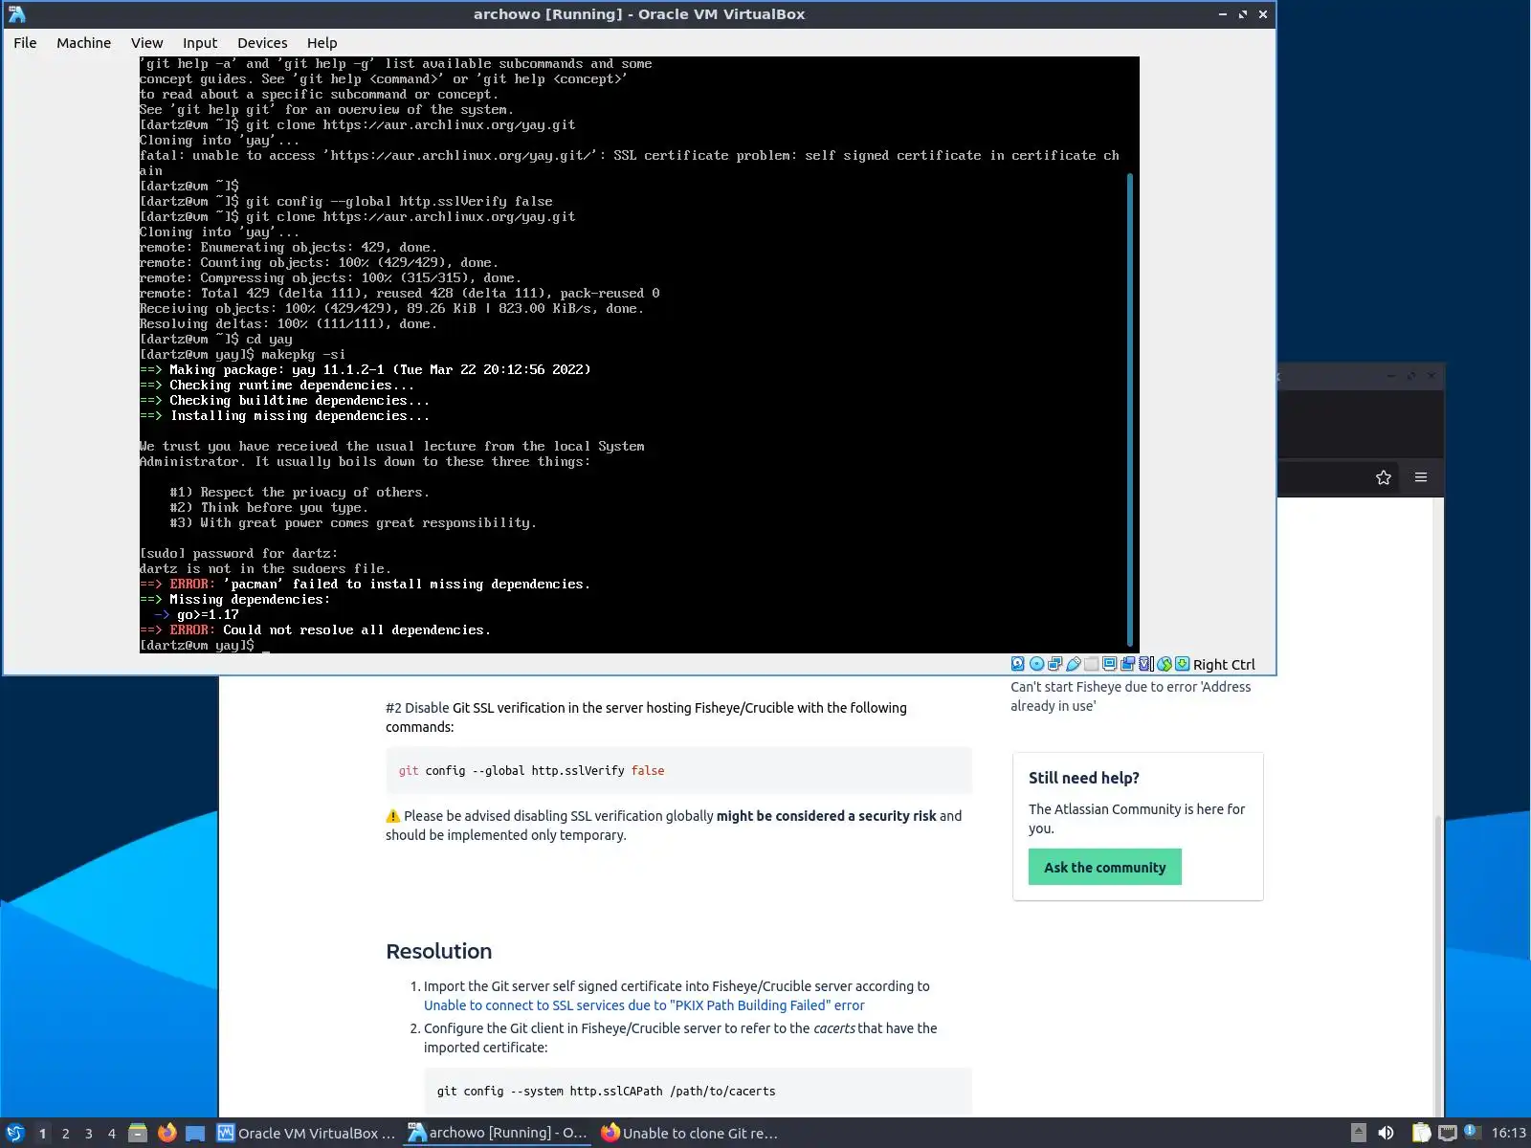The image size is (1531, 1148).
Task: Launch the file manager from taskbar
Action: [138, 1133]
